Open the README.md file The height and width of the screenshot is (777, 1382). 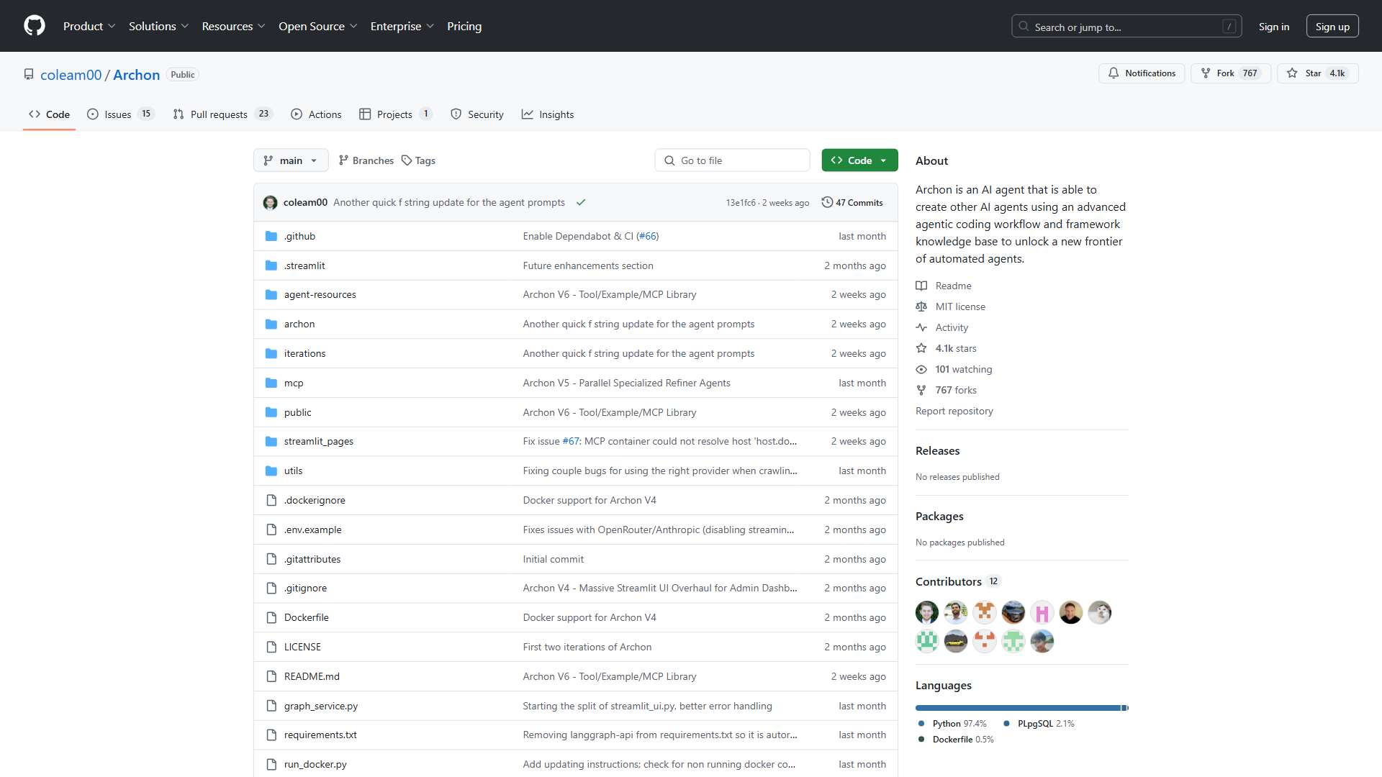coord(312,677)
